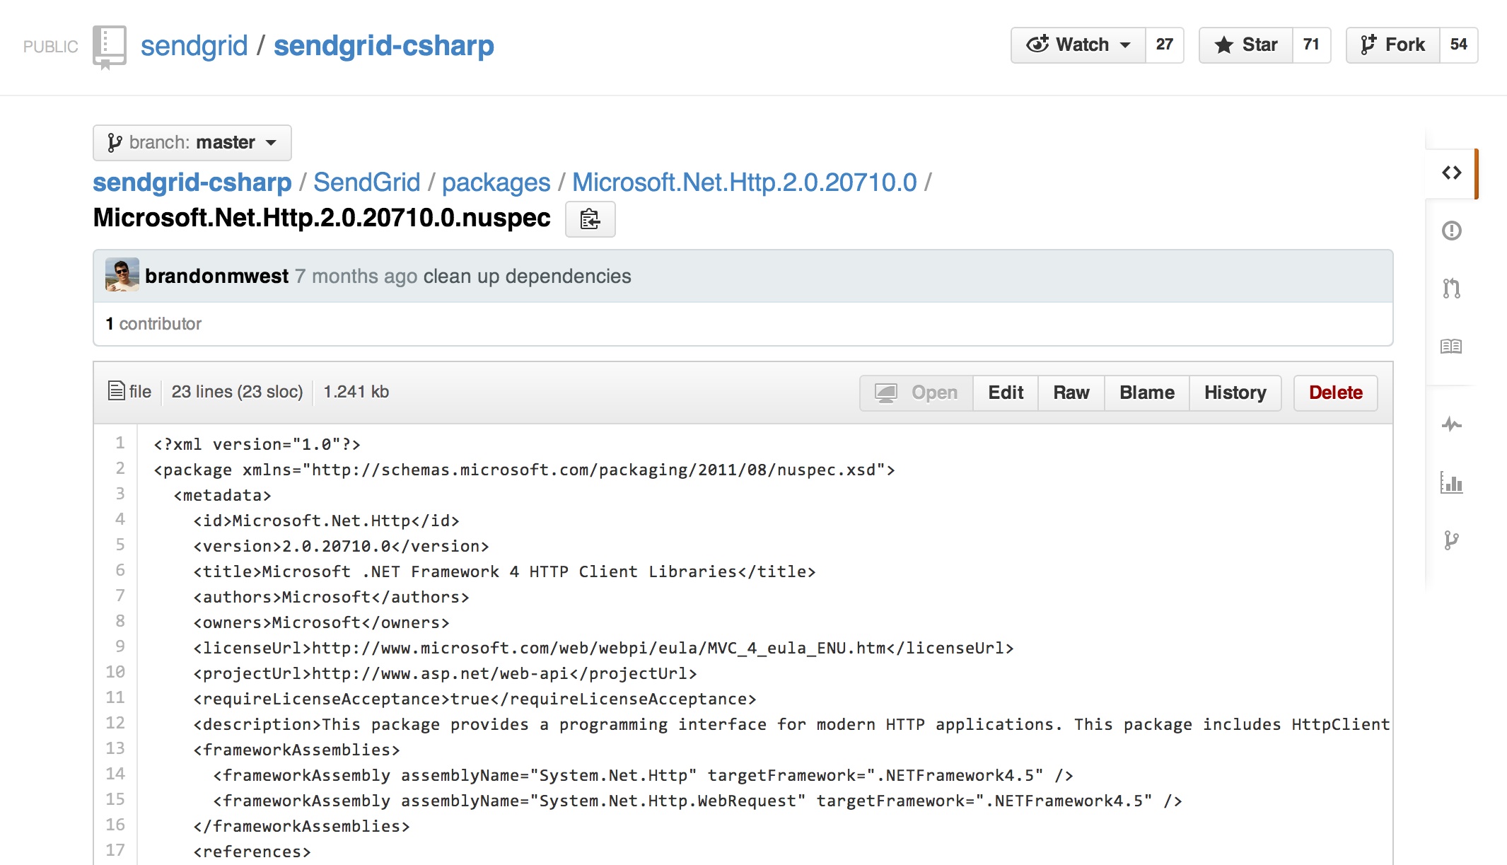1507x865 pixels.
Task: Navigate to packages folder breadcrumb
Action: pos(496,182)
